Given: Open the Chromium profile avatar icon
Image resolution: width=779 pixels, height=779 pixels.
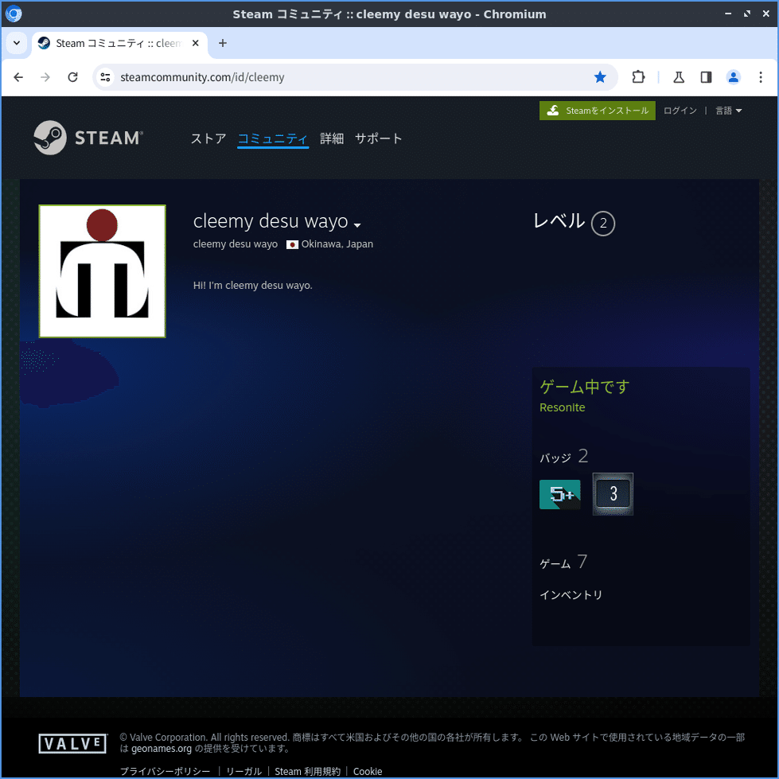Looking at the screenshot, I should [x=733, y=77].
